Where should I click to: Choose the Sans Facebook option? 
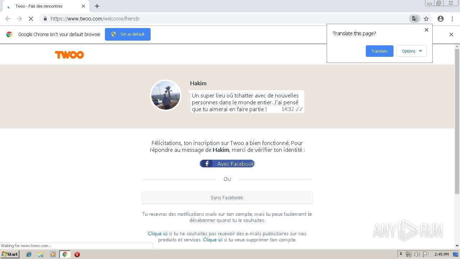click(227, 197)
